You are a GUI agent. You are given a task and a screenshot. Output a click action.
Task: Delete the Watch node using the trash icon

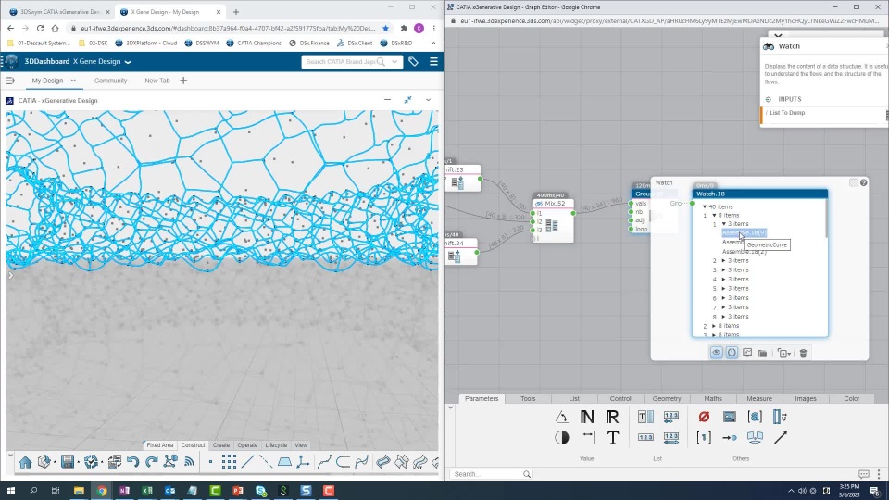[803, 353]
